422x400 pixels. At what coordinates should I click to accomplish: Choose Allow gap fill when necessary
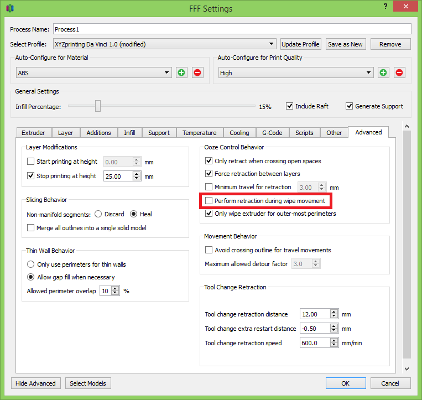point(30,277)
